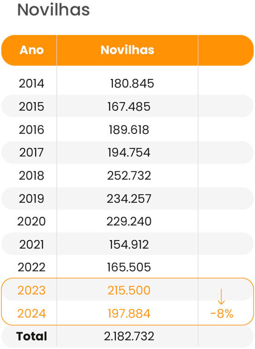
Task: Click the Novilhas page title
Action: tap(53, 10)
